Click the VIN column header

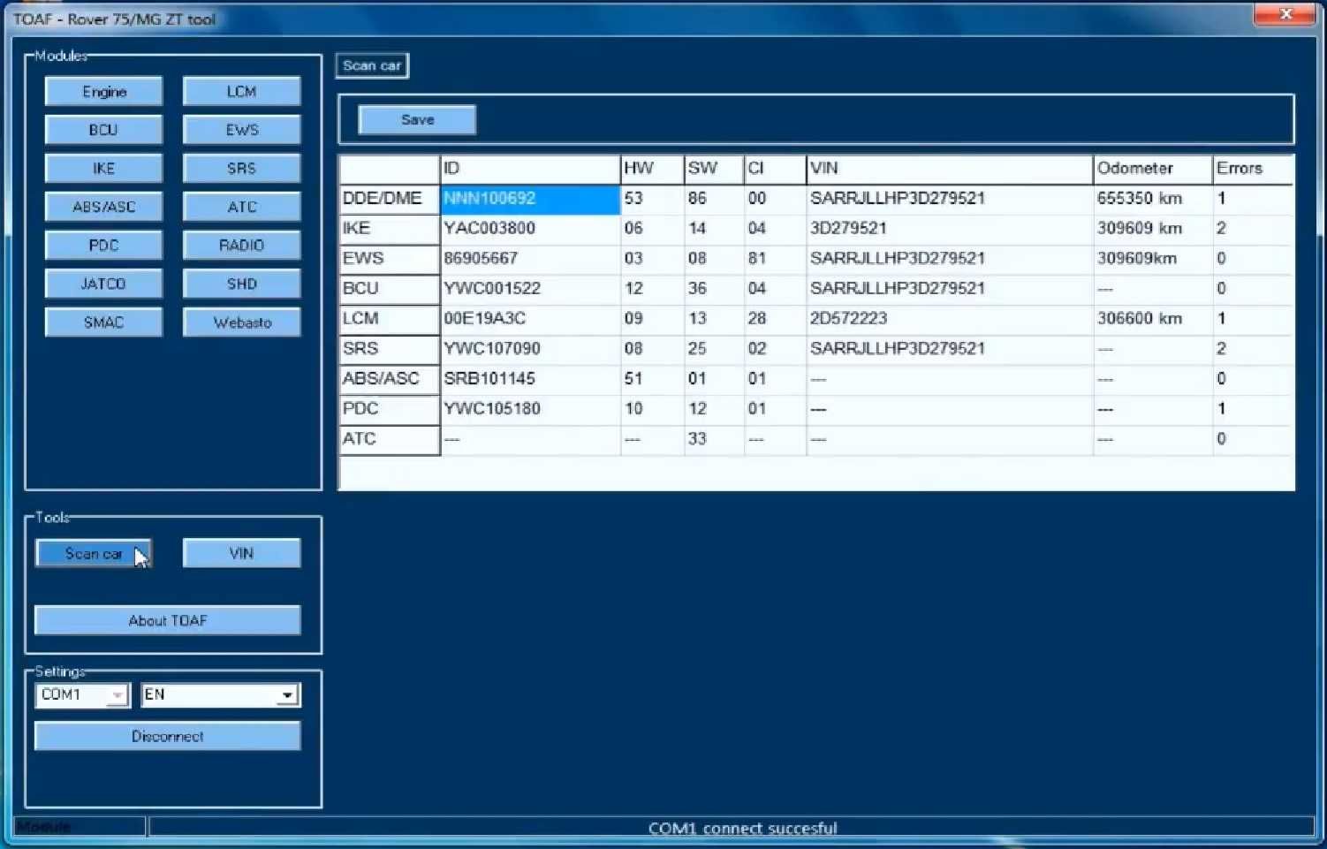point(950,169)
